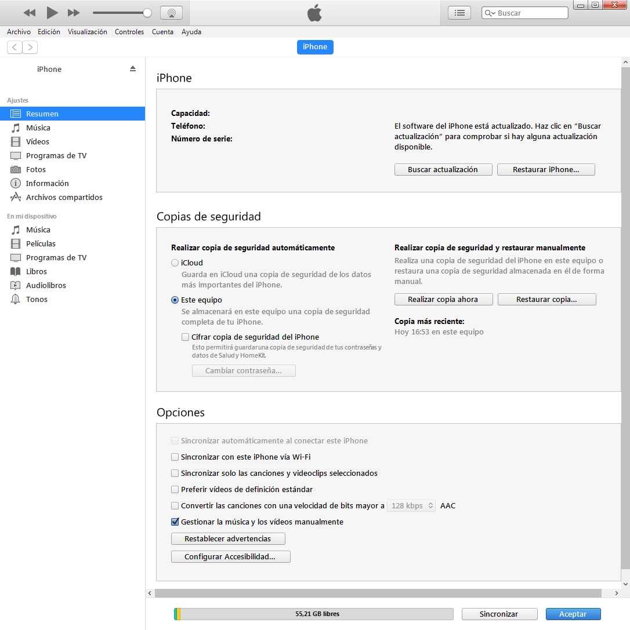
Task: Open the 128 kbps bitrate dropdown
Action: tap(411, 505)
